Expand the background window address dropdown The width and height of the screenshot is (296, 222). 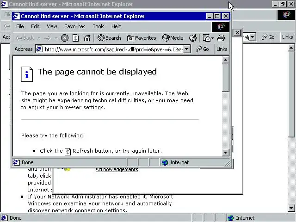tap(253, 37)
